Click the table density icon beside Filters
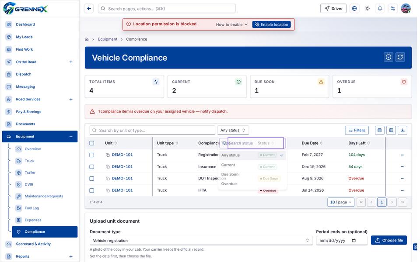 click(380, 130)
